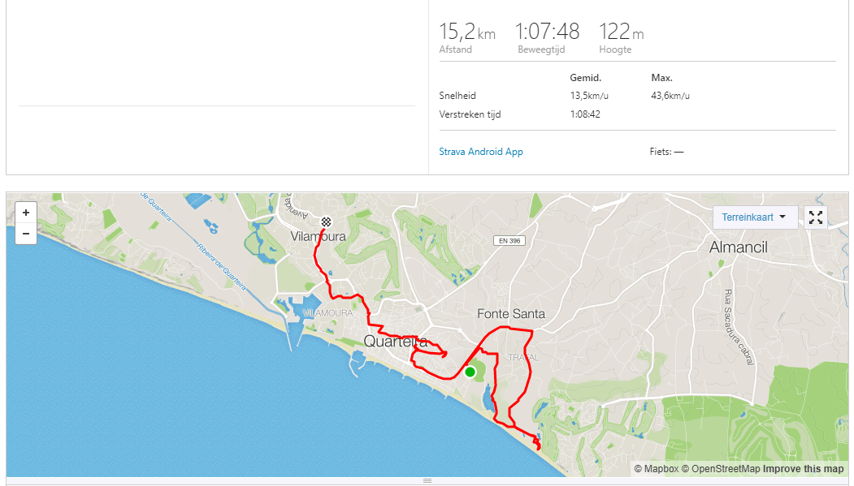
Task: Click the Vilamoura label near finish
Action: coord(318,236)
